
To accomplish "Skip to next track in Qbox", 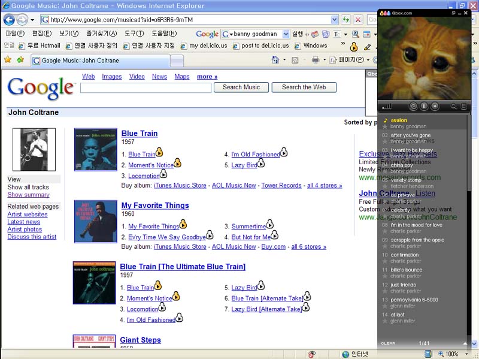I will (435, 106).
